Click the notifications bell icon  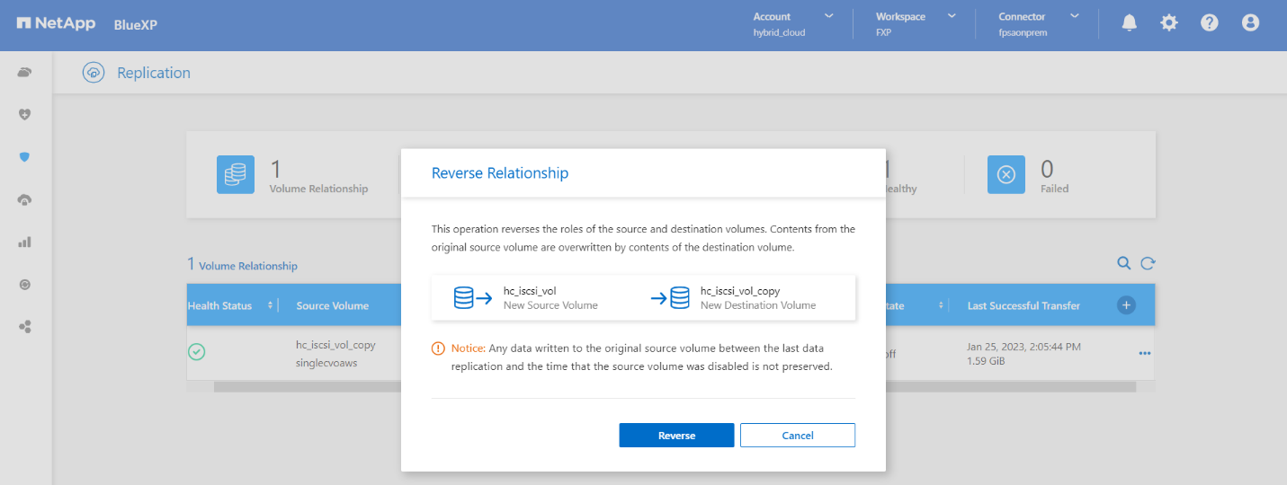[1130, 23]
